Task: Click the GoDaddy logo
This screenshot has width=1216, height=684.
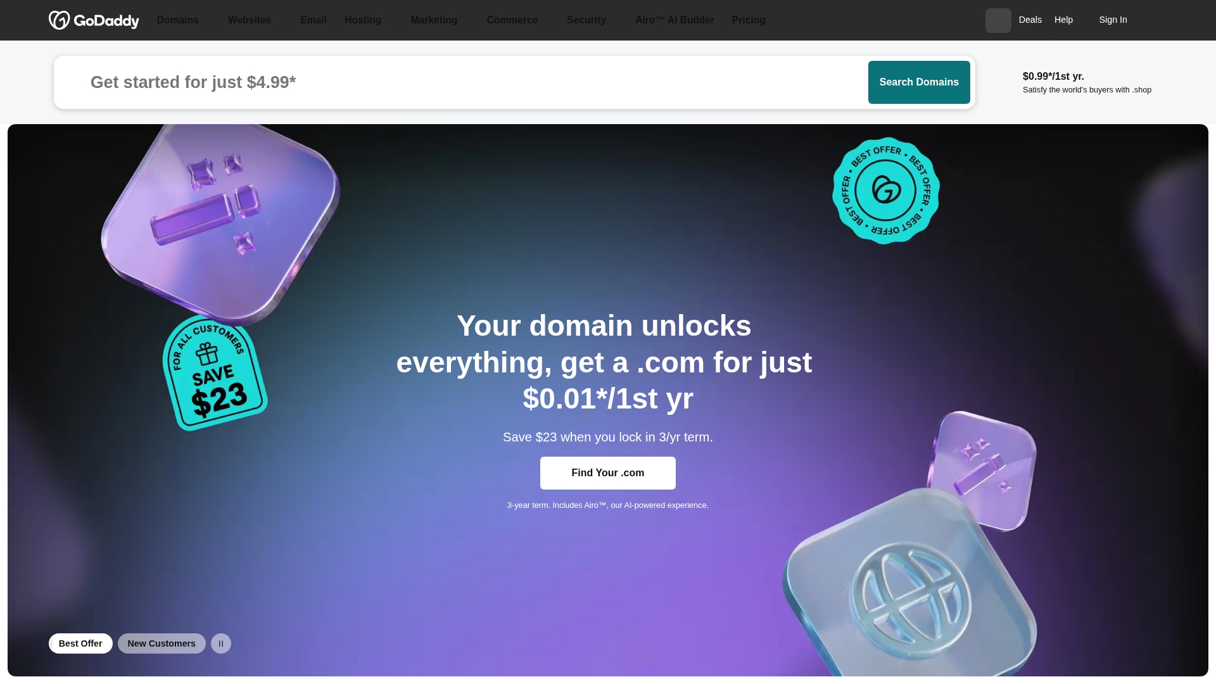Action: point(94,20)
